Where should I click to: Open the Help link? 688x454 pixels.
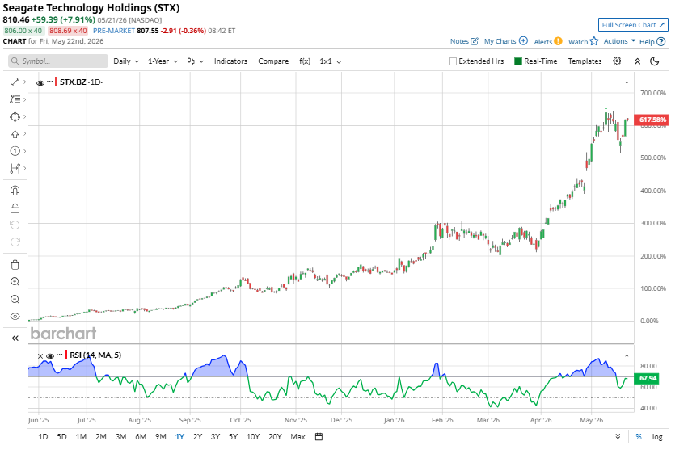[652, 42]
